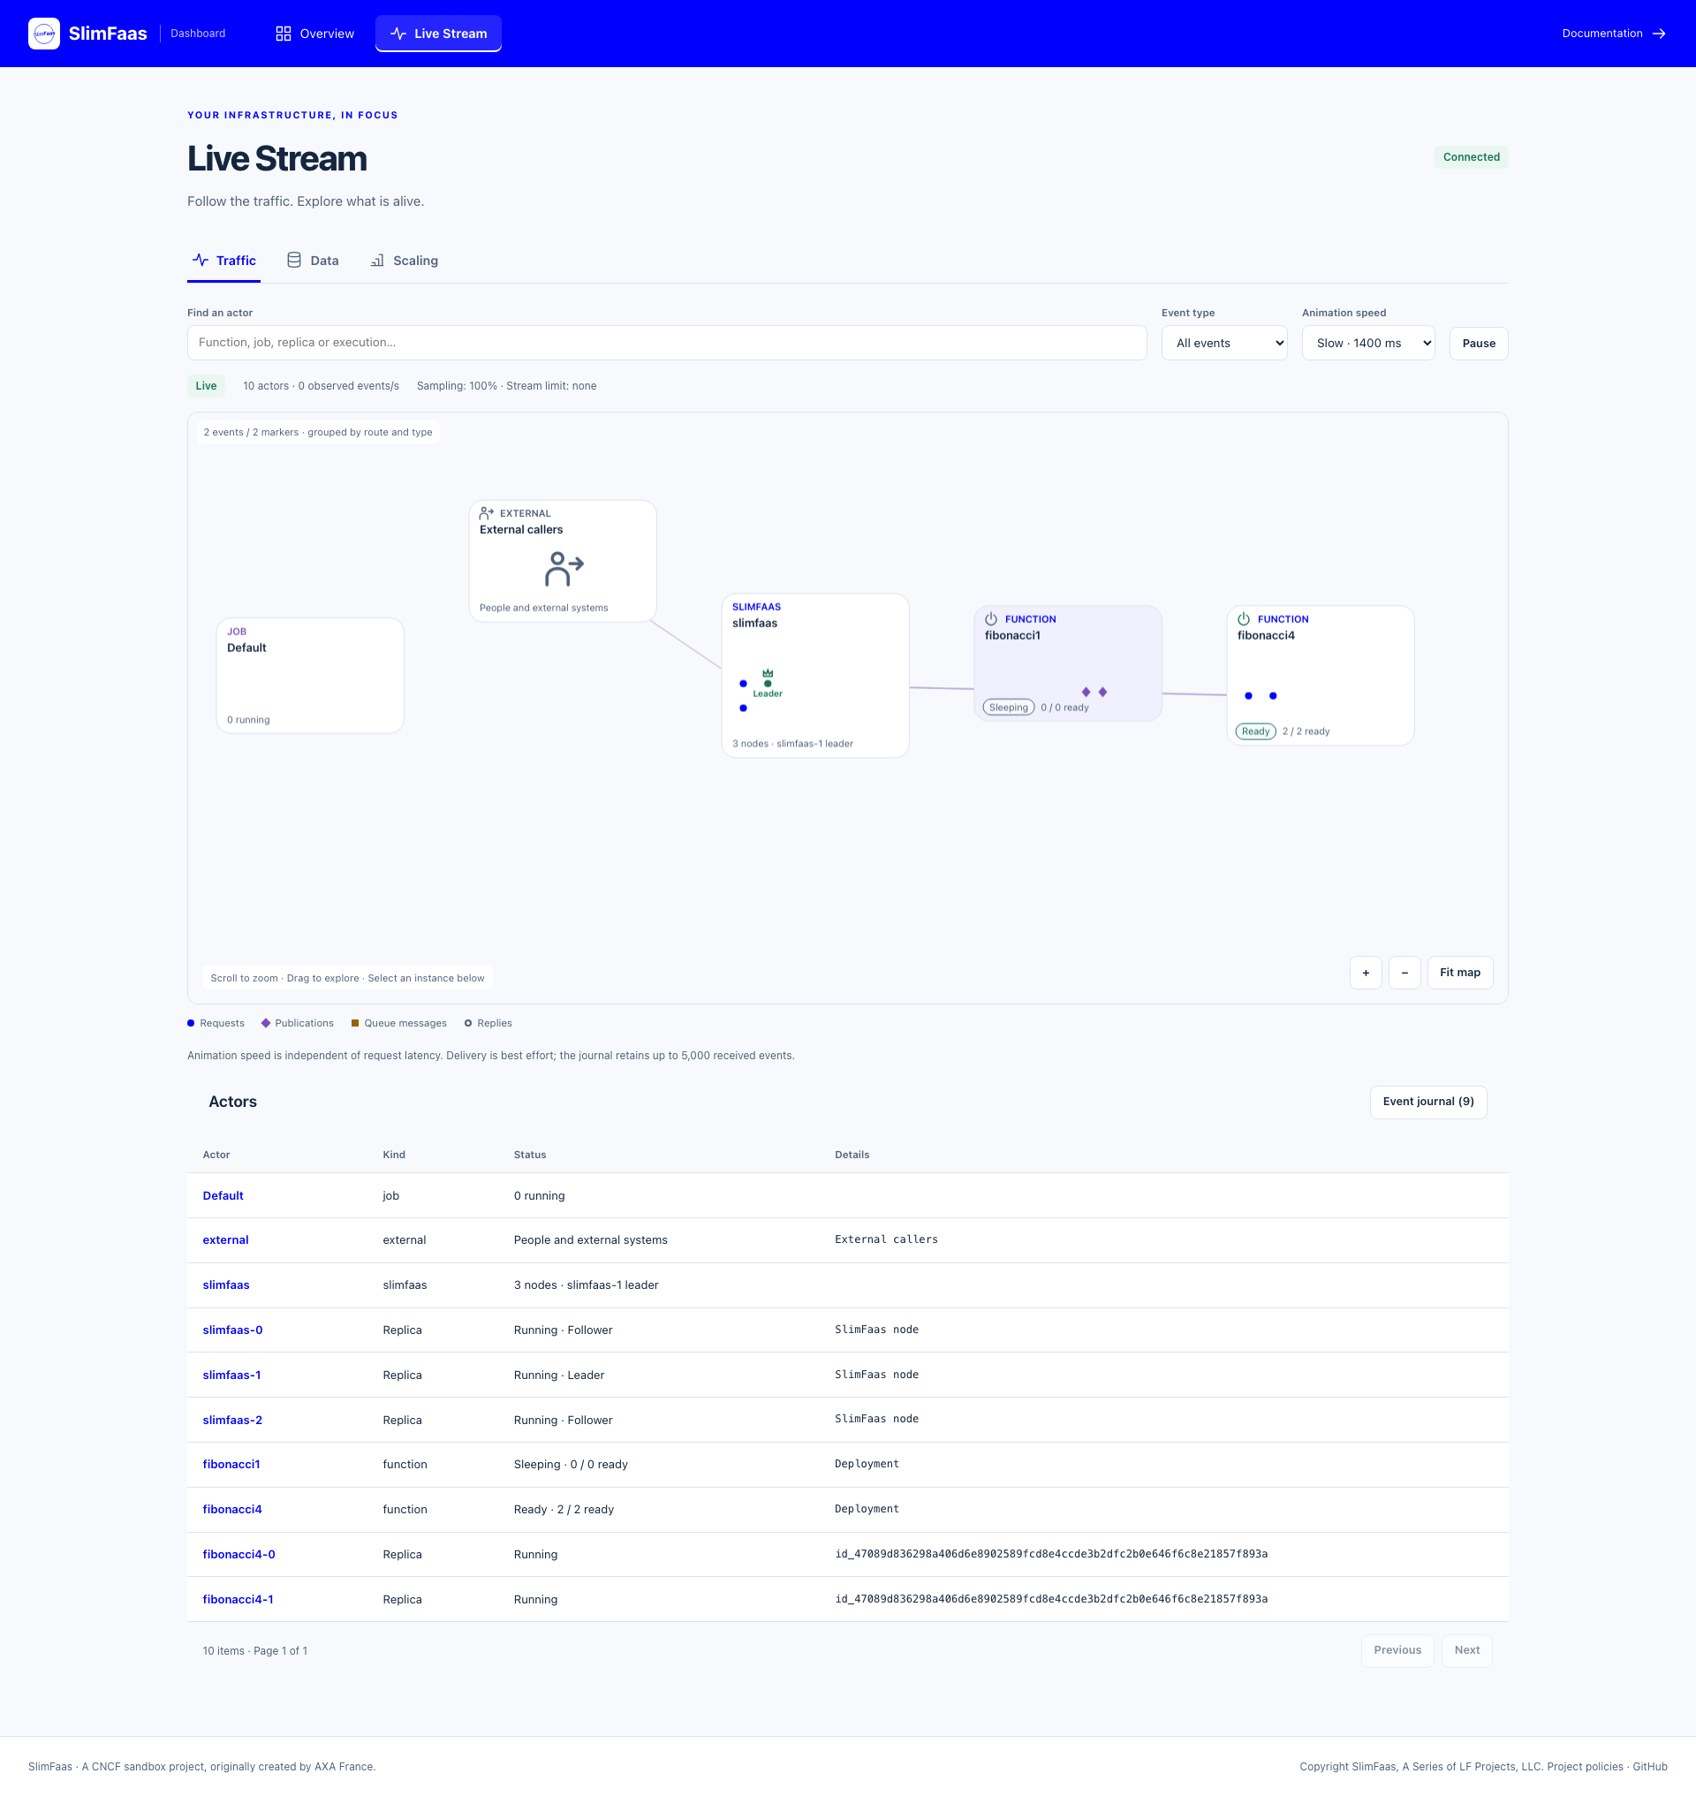This screenshot has width=1696, height=1796.
Task: Open the Event journal (9)
Action: 1427,1102
